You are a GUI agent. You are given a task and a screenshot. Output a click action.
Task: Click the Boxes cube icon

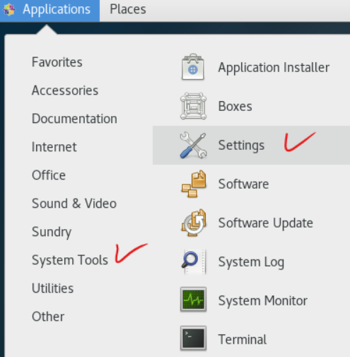[x=193, y=106]
